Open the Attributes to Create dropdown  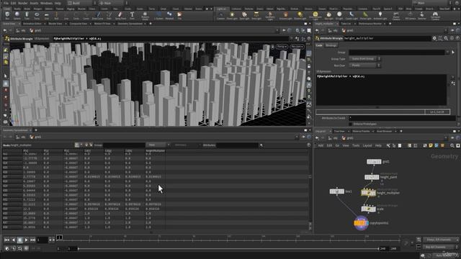point(402,118)
